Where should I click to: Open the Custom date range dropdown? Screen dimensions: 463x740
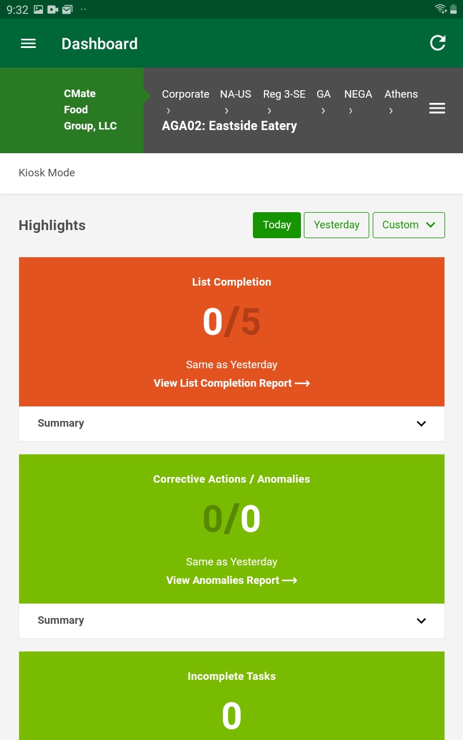pos(409,225)
